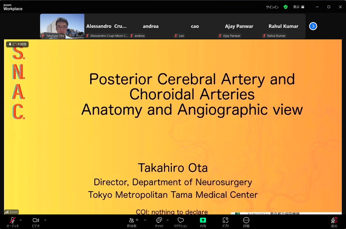The height and width of the screenshot is (229, 346).
Task: Open the chat panel
Action: tap(159, 222)
